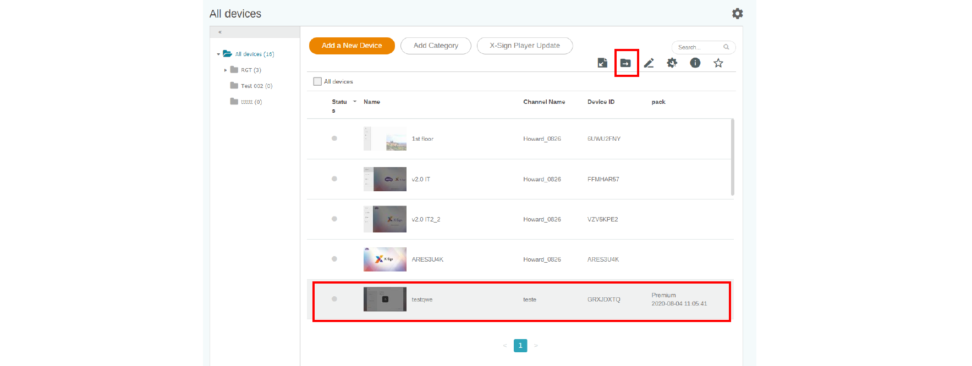Click the Add a New Device button
Viewport: 972px width, 366px height.
352,46
